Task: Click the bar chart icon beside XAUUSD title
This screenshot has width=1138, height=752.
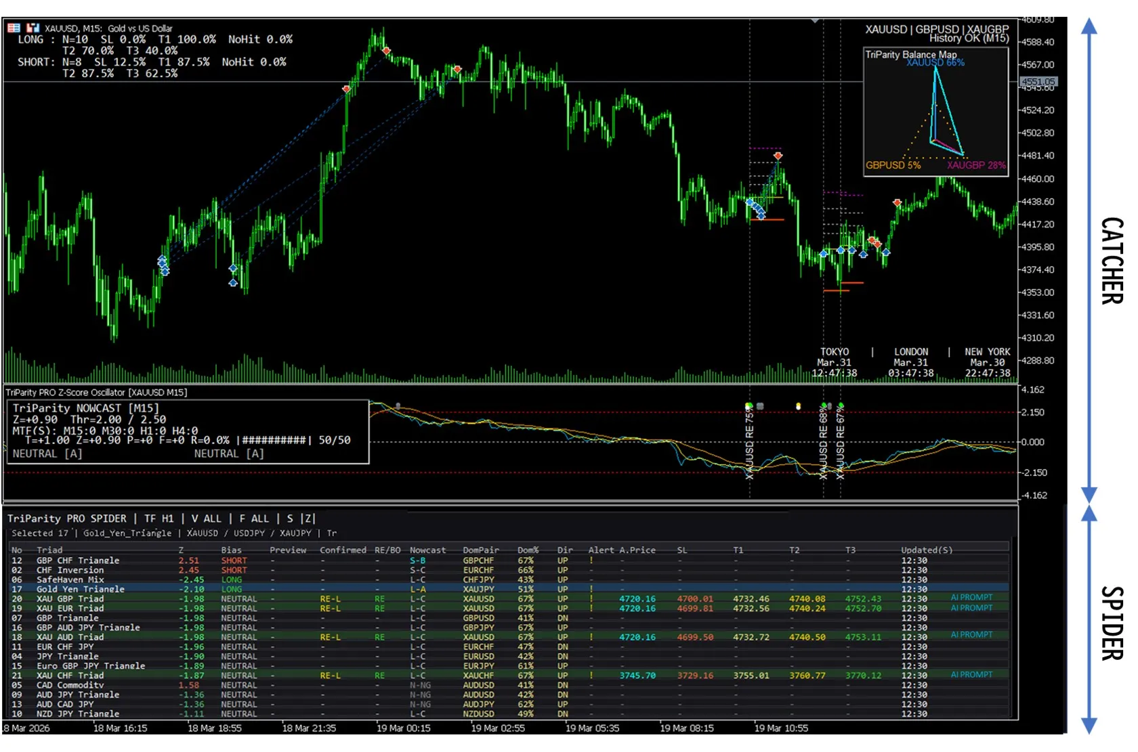Action: [33, 28]
